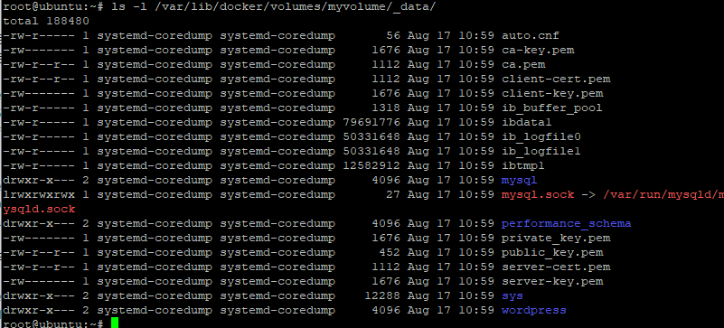Click the wrapped ysqld.sock text

(39, 209)
